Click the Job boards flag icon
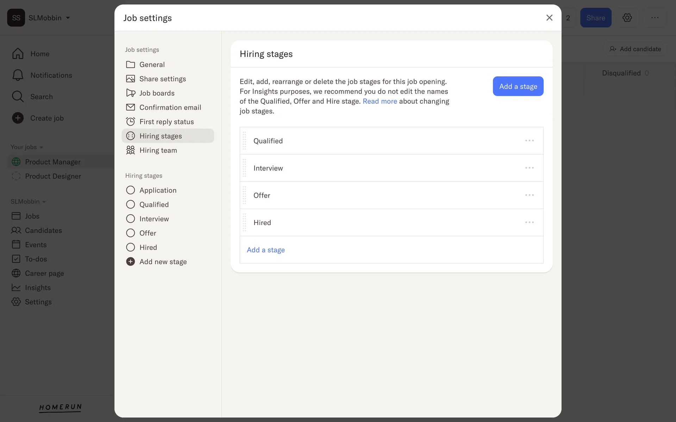This screenshot has height=422, width=676. (x=130, y=93)
